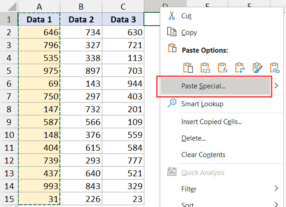Click the Paste Transpose icon
The image size is (286, 207).
[x=240, y=68]
